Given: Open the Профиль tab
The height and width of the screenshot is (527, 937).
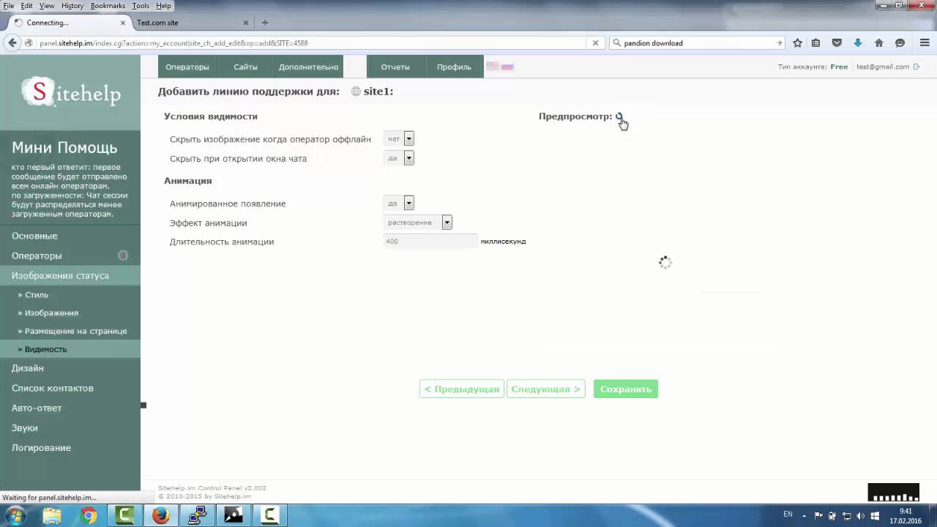Looking at the screenshot, I should click(454, 66).
